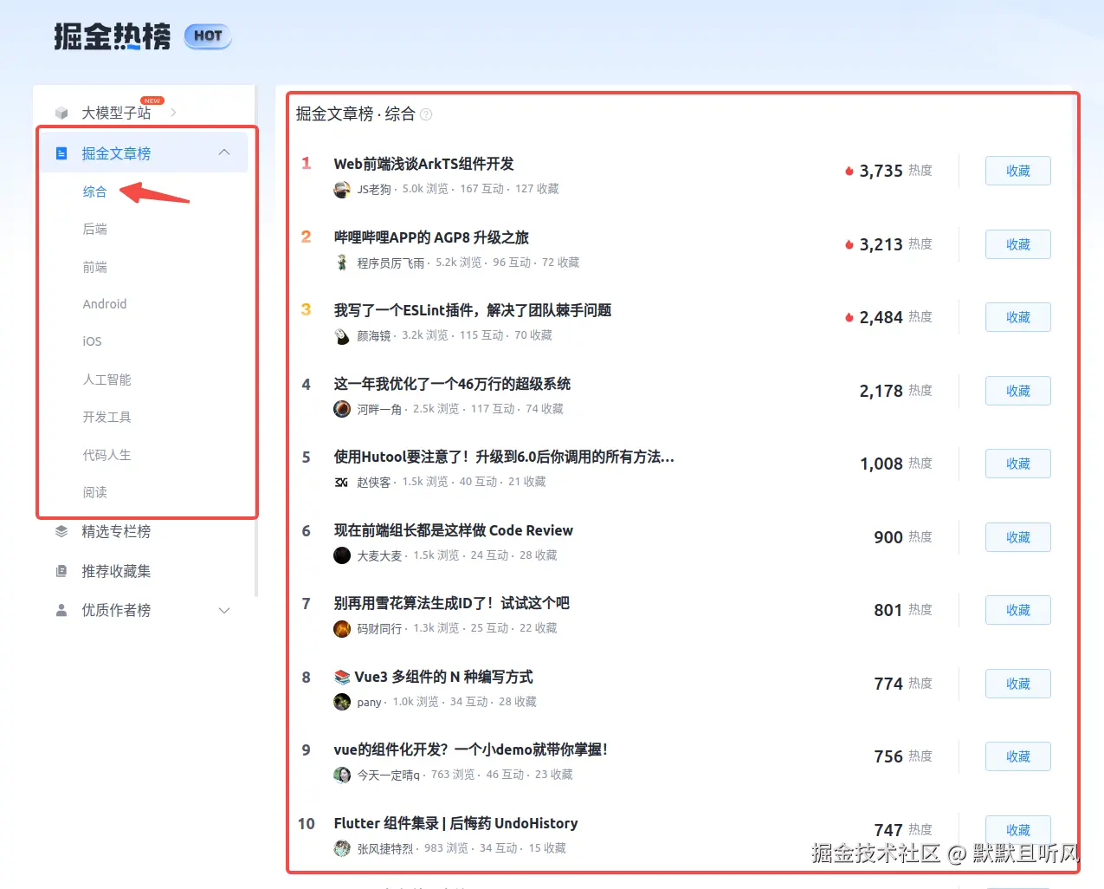The height and width of the screenshot is (889, 1104).
Task: Open the 优质作者榜 sidebar entry
Action: [x=116, y=610]
